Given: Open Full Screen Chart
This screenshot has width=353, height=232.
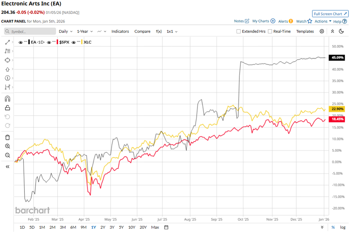Looking at the screenshot, I should click(330, 14).
